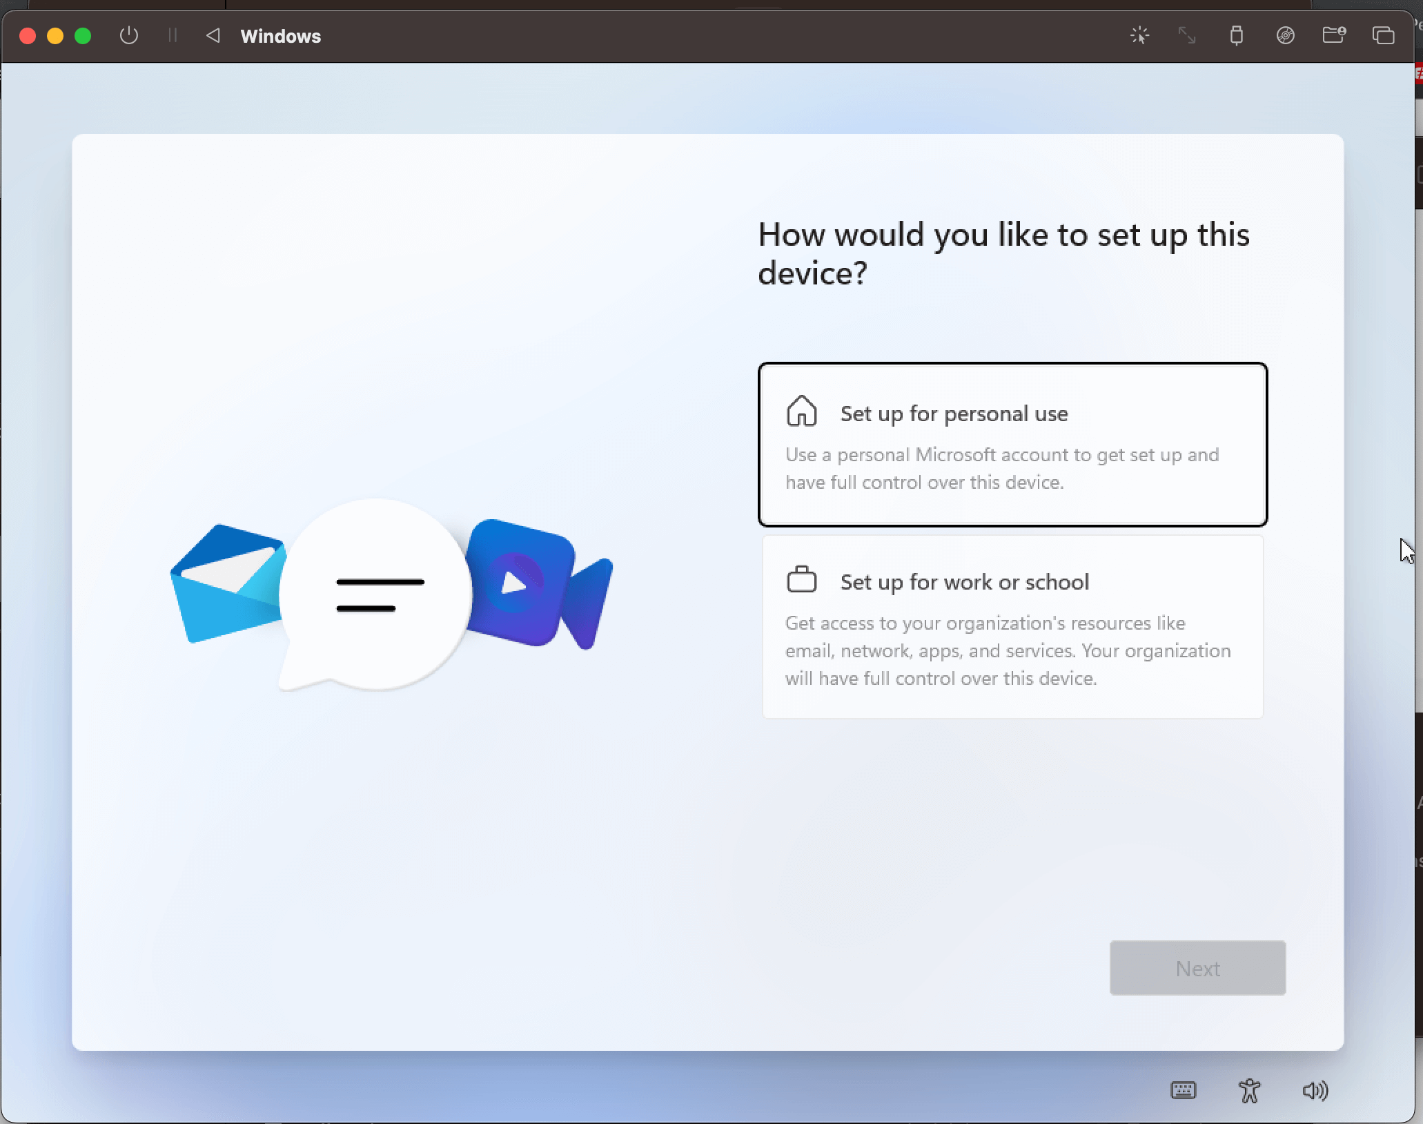Screen dimensions: 1423x1124
Task: Open shared folder icon in toolbar
Action: point(1334,35)
